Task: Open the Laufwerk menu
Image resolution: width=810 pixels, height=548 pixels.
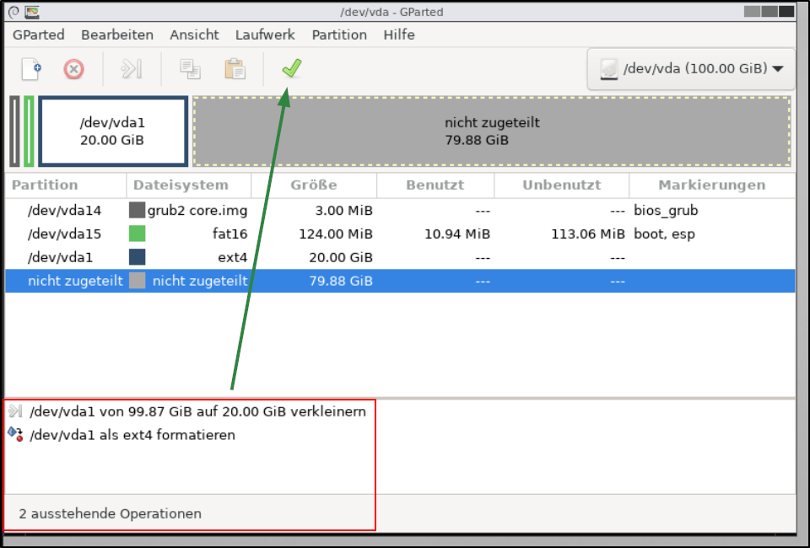Action: (265, 35)
